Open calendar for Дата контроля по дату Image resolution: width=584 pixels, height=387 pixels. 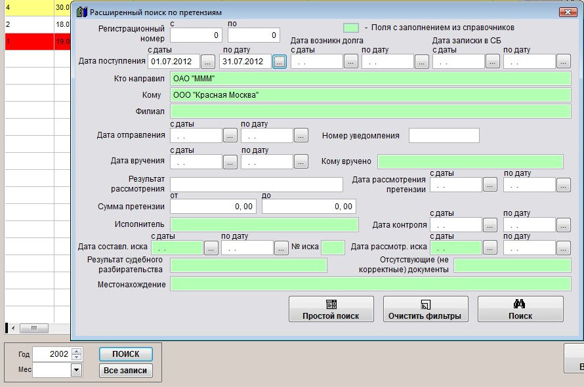564,225
